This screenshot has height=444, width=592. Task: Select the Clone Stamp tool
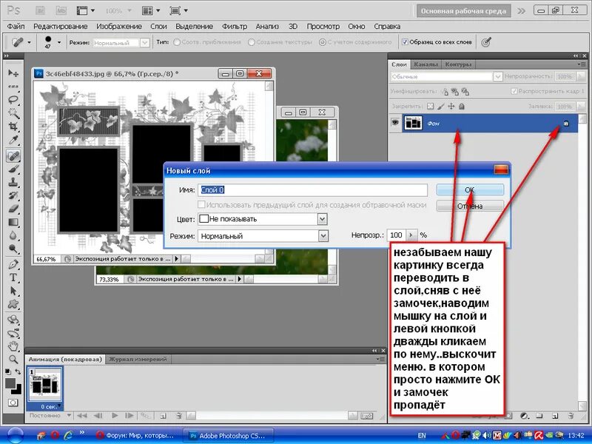point(13,182)
